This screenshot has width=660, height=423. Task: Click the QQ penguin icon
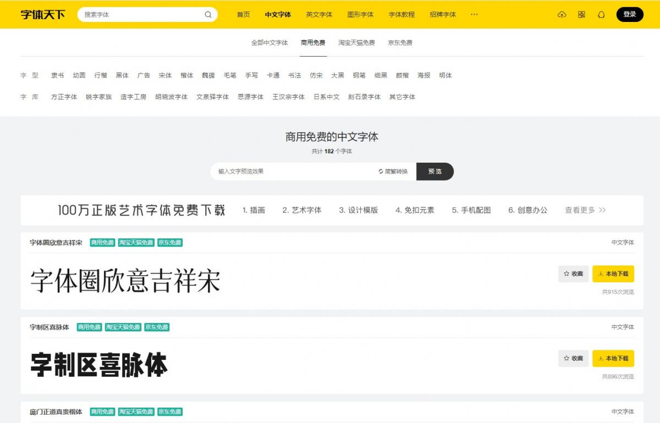coord(601,15)
